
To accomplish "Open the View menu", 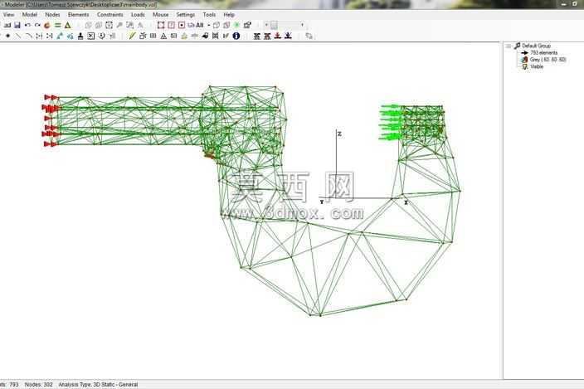I will (x=8, y=15).
